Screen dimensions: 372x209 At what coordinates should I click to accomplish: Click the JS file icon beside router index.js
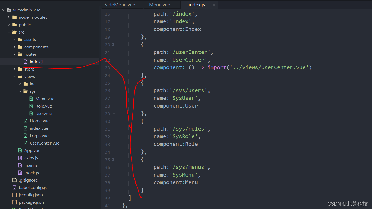pyautogui.click(x=26, y=62)
